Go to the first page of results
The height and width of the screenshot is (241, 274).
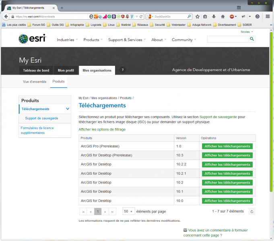(83, 211)
